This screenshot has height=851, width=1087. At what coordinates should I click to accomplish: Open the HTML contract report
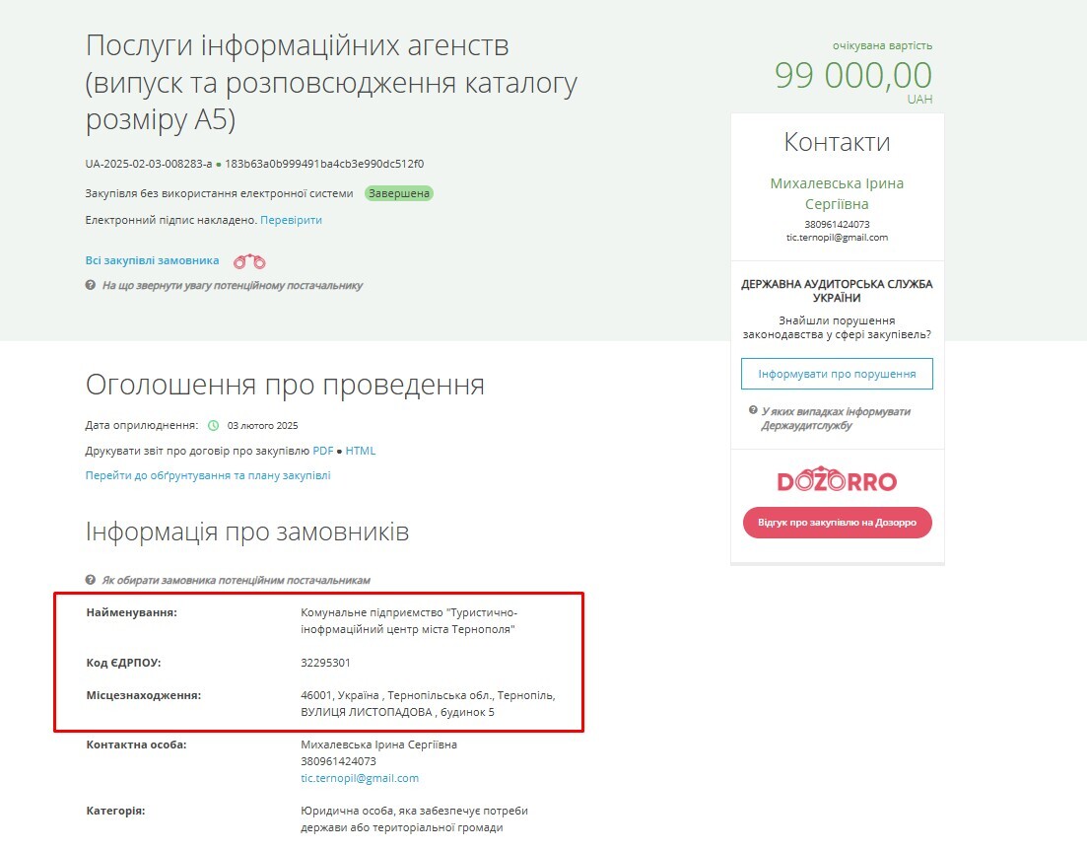click(x=361, y=451)
